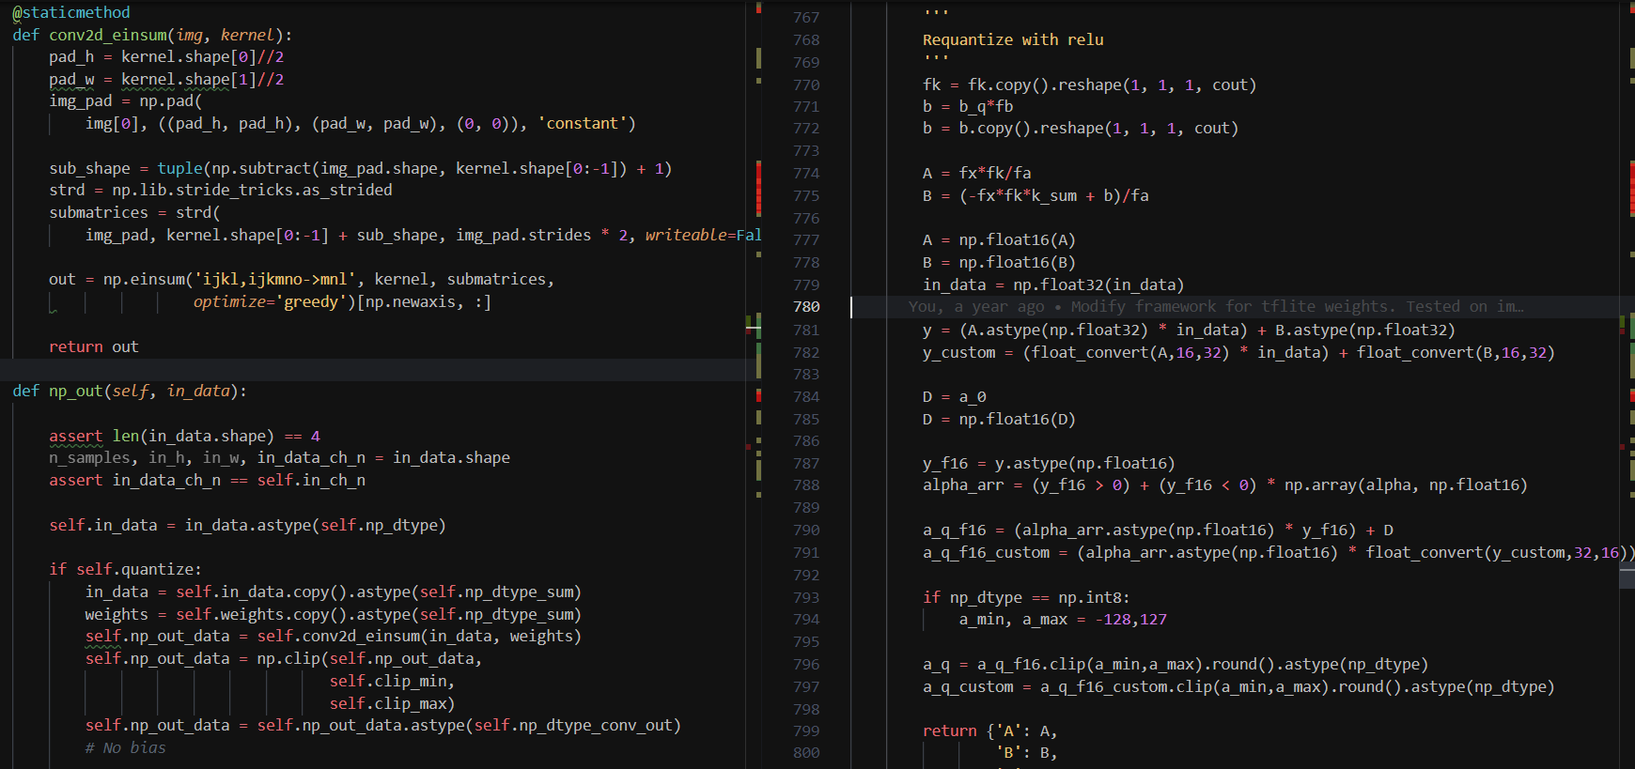The height and width of the screenshot is (769, 1635).
Task: Click 'a_q_f16_custom' variable on line 791
Action: click(986, 552)
